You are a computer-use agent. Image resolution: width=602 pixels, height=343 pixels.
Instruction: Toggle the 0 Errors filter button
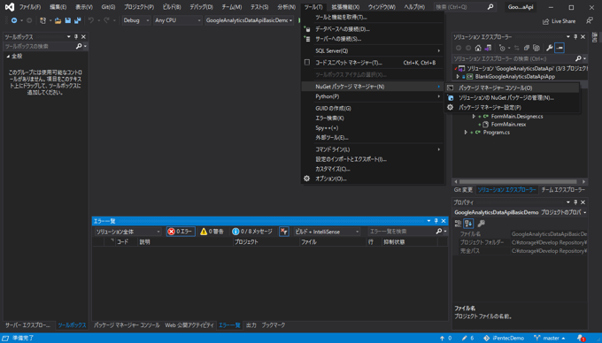pyautogui.click(x=181, y=232)
